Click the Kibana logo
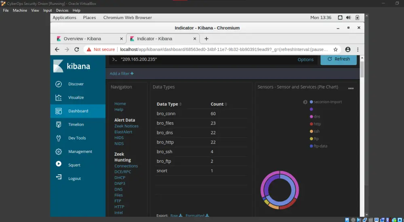404x222 pixels. coord(72,66)
